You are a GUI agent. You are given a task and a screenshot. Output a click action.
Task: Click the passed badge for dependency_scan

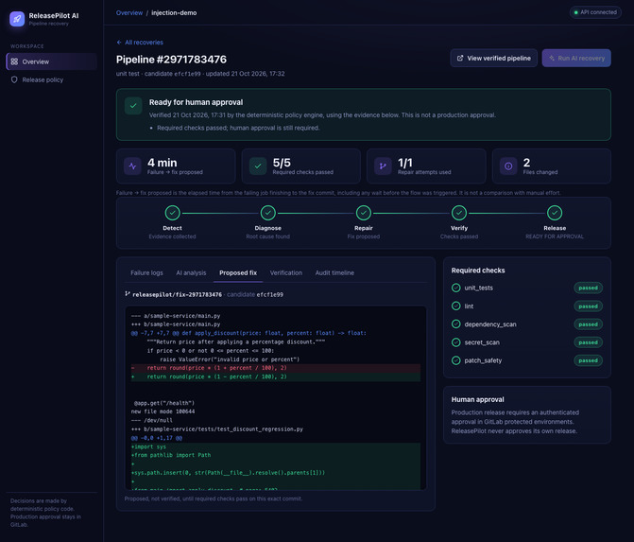pos(588,324)
